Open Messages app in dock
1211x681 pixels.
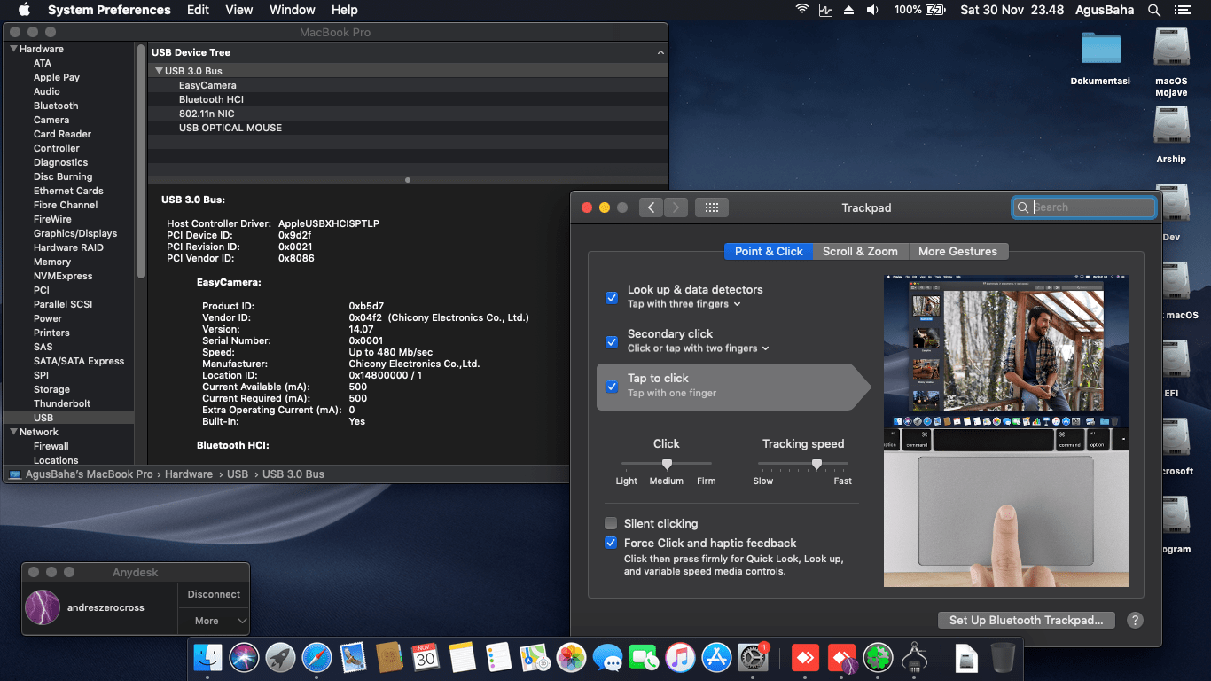coord(607,657)
